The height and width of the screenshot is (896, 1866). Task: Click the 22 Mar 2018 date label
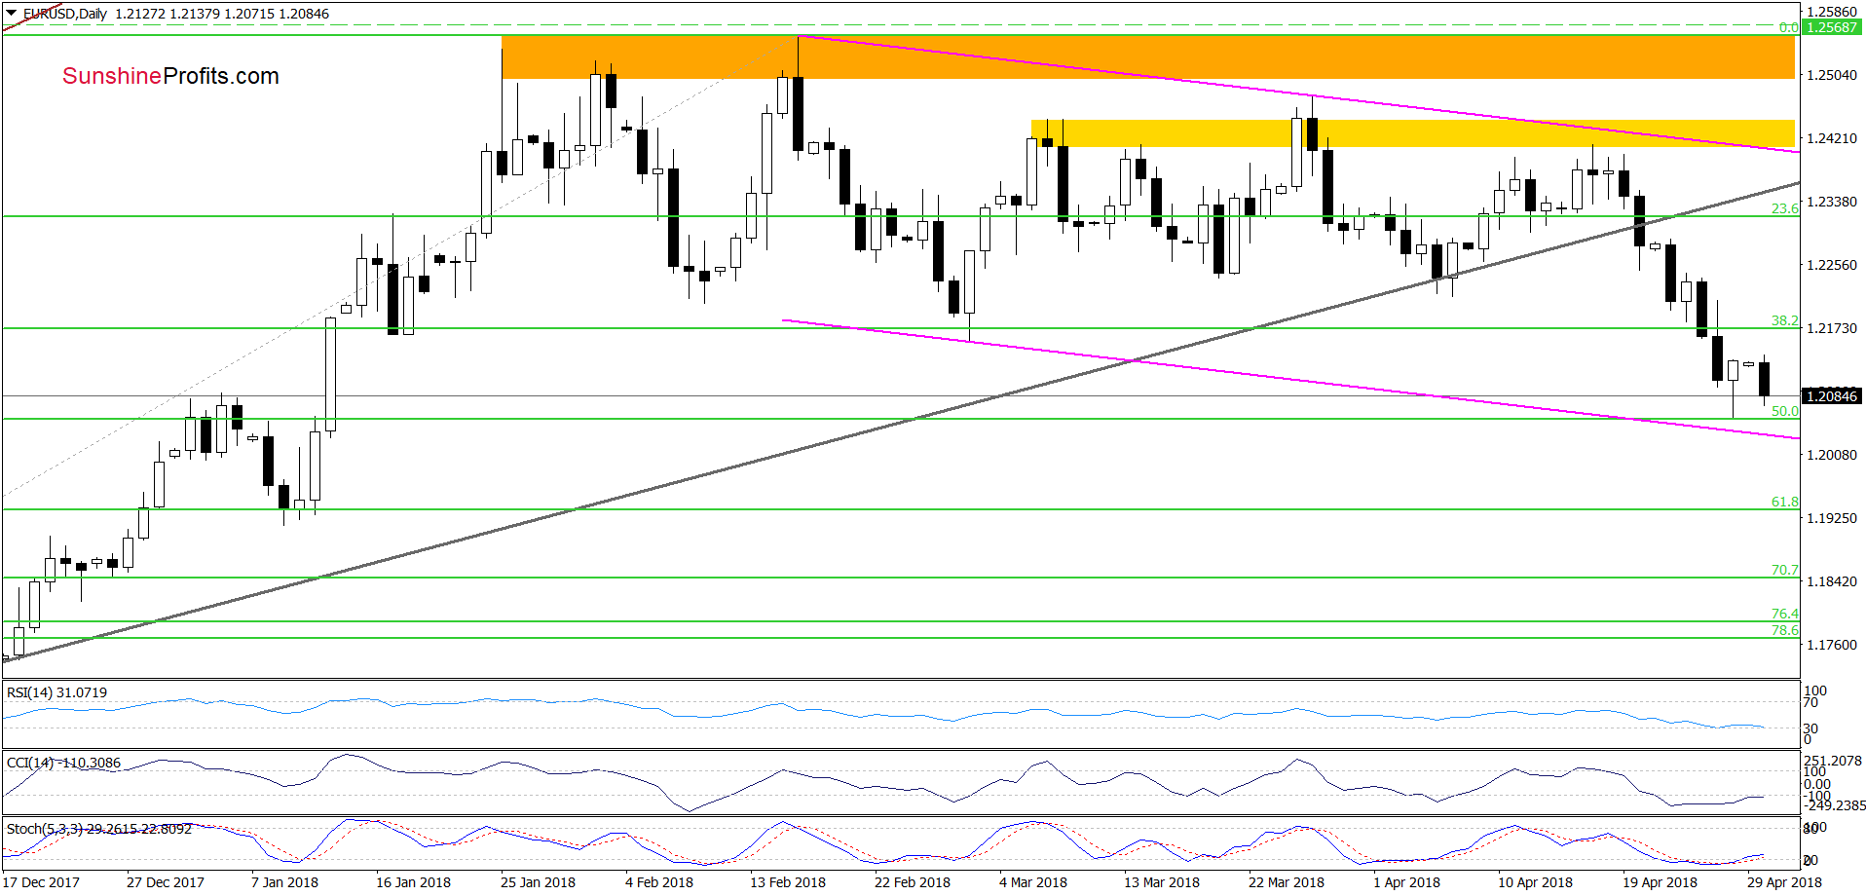pyautogui.click(x=1286, y=882)
